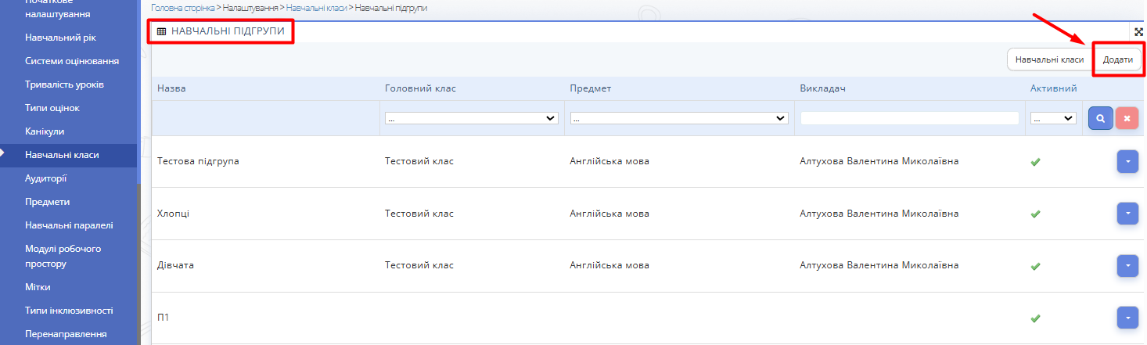Click the Викладач filter text field

pyautogui.click(x=909, y=118)
